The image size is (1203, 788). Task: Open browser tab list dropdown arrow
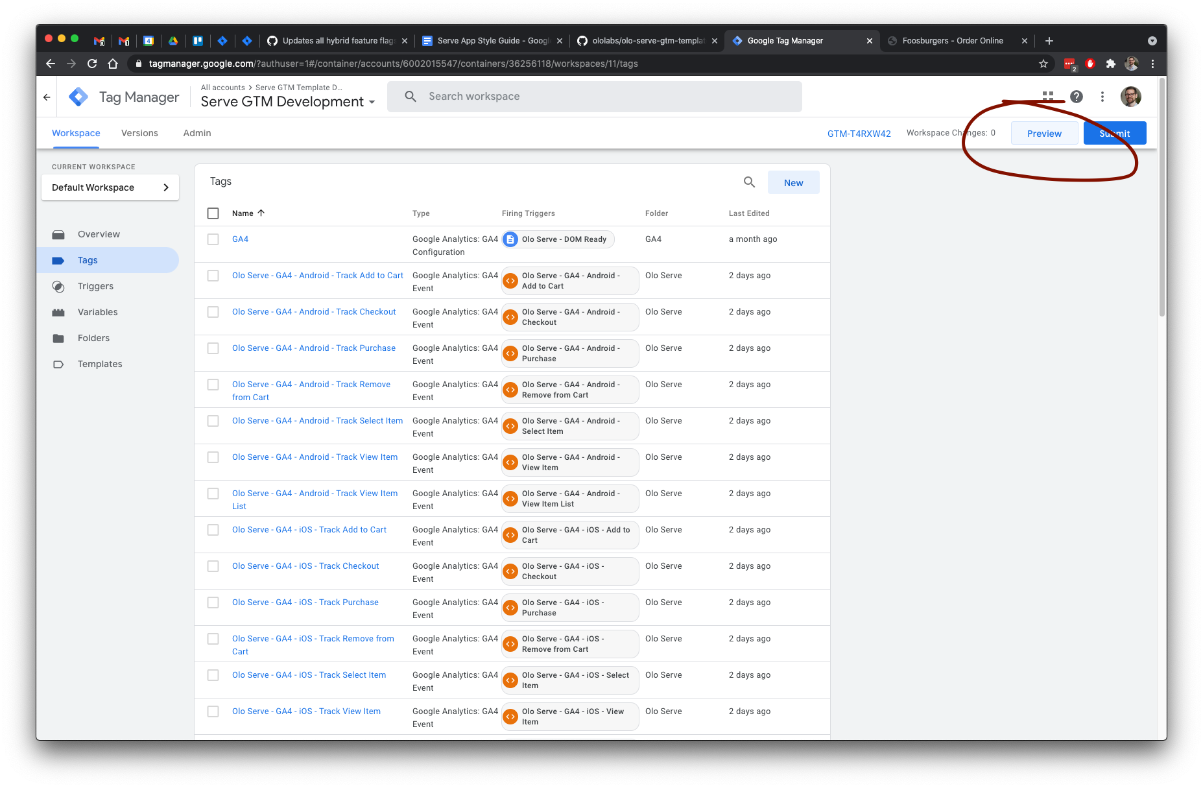point(1152,41)
